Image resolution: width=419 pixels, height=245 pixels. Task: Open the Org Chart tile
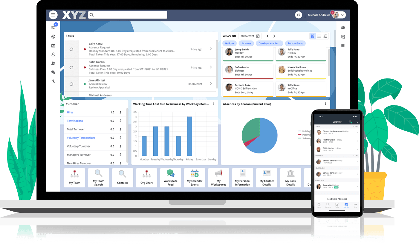[x=146, y=178]
